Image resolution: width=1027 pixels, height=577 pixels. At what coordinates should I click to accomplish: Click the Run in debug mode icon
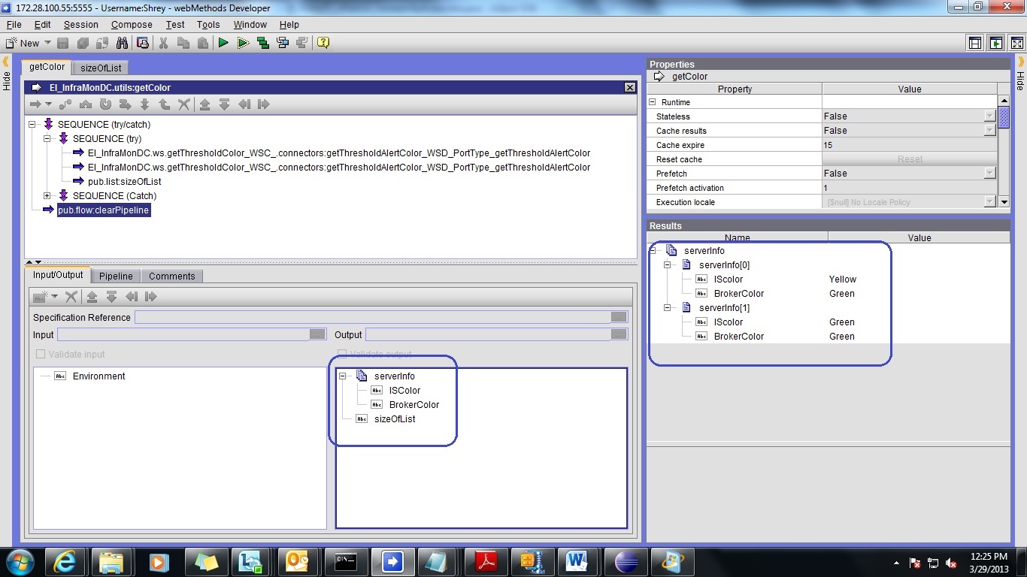[243, 43]
